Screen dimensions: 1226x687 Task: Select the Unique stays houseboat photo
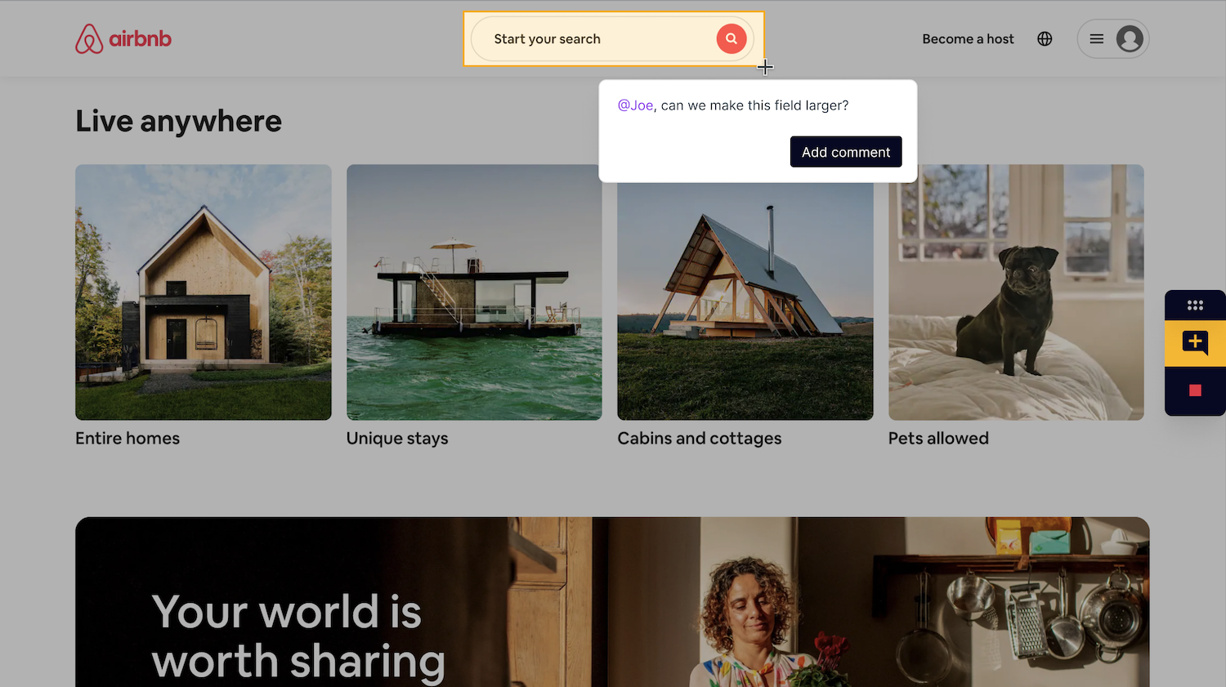coord(474,292)
